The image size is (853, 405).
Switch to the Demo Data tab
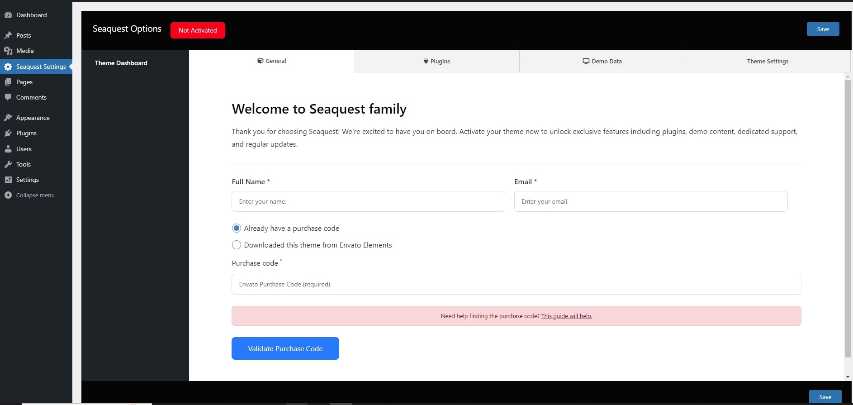[602, 61]
